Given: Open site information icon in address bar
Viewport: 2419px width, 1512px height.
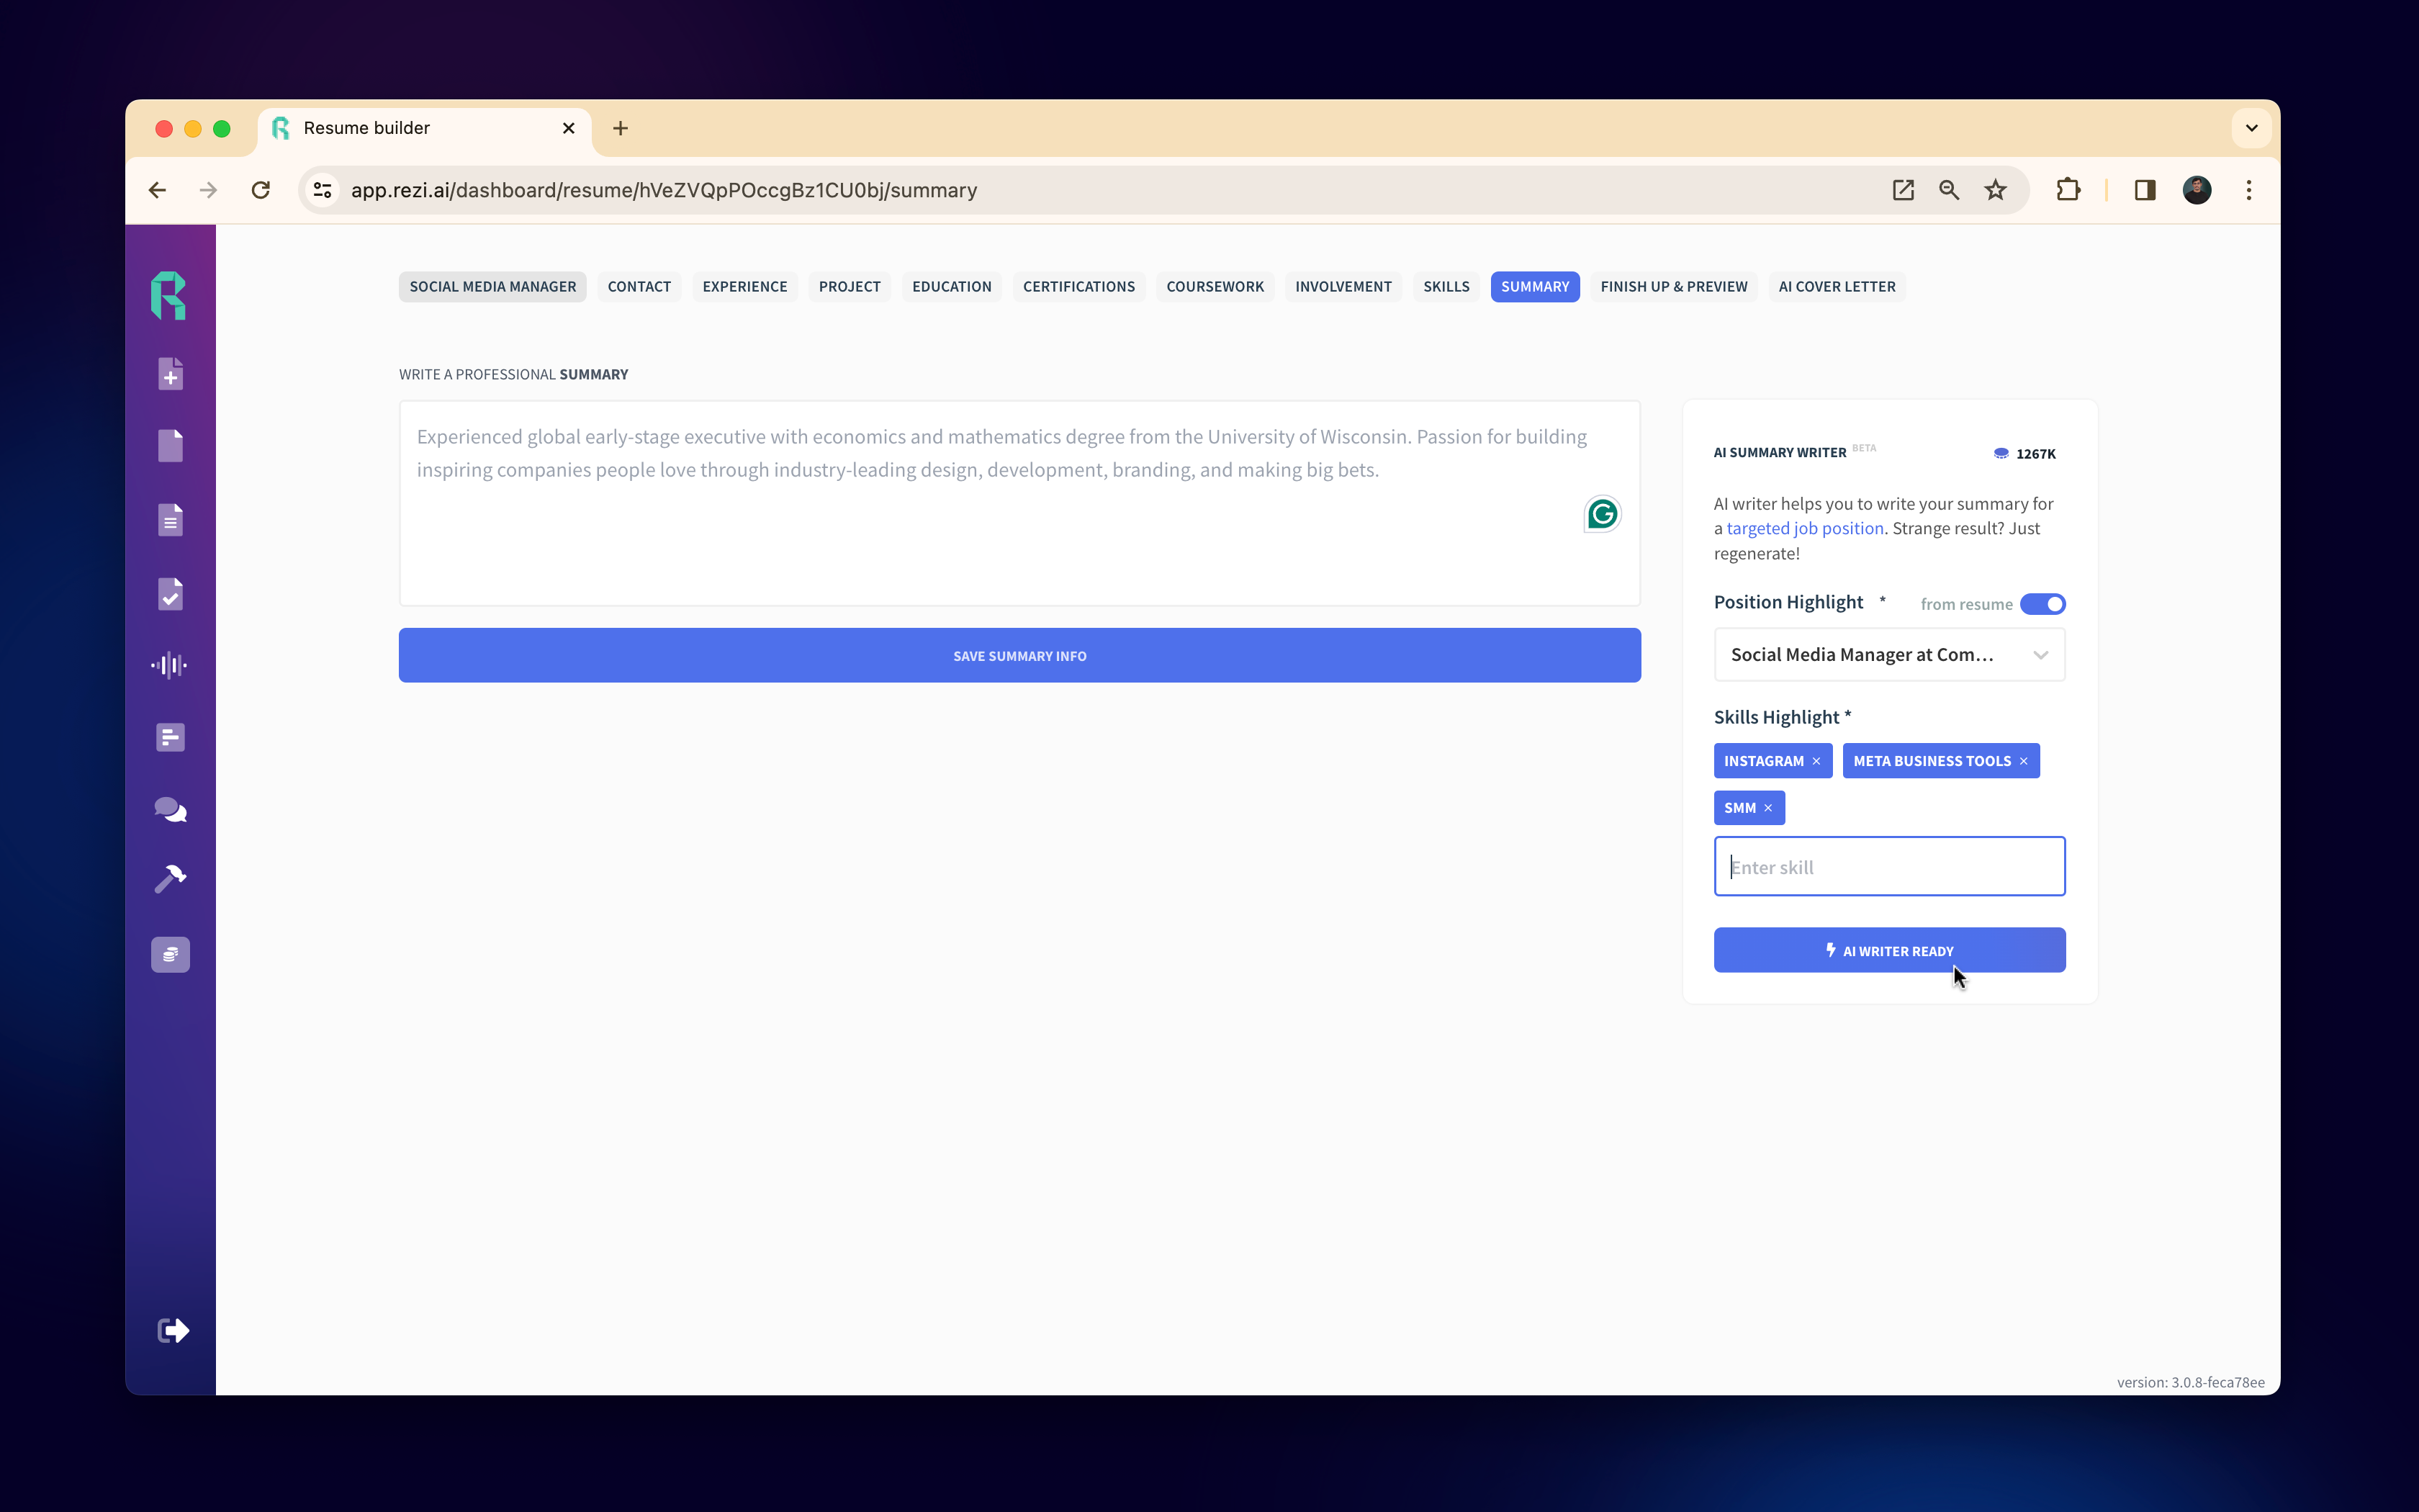Looking at the screenshot, I should coord(322,190).
